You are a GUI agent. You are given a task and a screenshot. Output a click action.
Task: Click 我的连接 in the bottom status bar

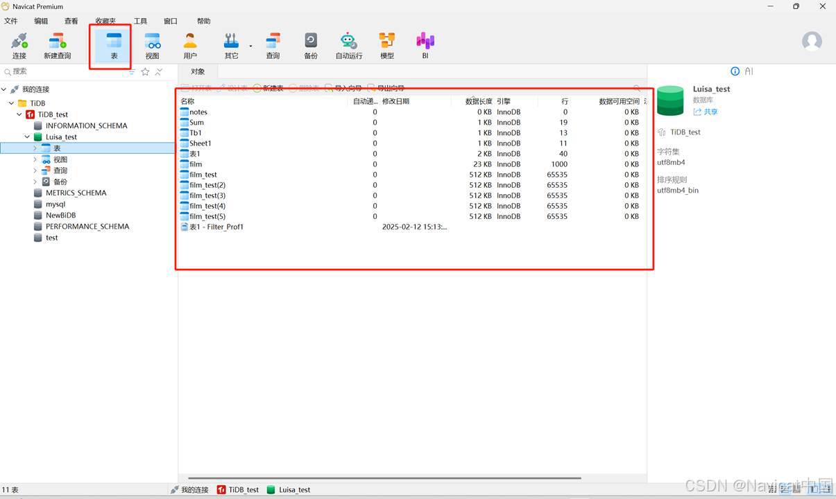click(x=189, y=489)
